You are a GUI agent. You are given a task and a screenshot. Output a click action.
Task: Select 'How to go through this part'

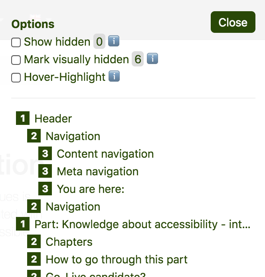(117, 260)
